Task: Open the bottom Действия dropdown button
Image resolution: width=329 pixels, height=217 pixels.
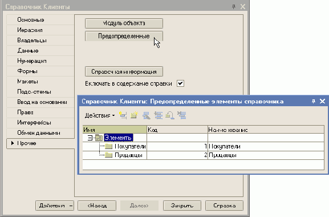Action: 55,206
